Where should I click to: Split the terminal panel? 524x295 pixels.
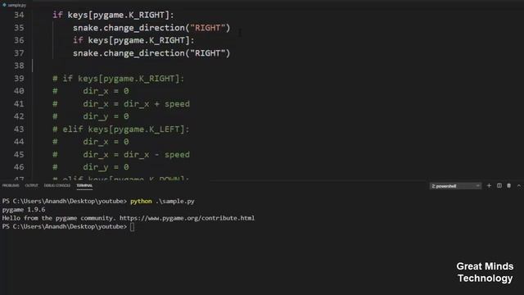tap(499, 186)
